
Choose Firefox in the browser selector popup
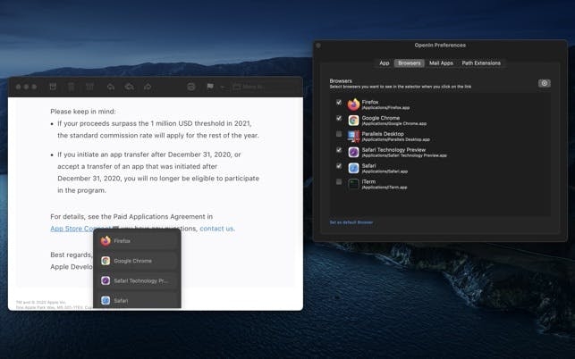point(137,241)
